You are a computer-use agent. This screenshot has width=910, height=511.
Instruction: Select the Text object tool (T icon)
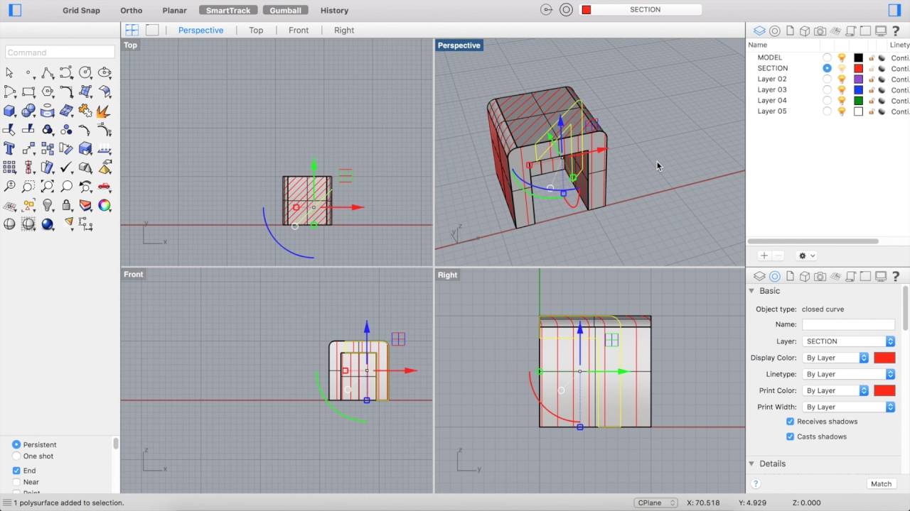point(9,148)
